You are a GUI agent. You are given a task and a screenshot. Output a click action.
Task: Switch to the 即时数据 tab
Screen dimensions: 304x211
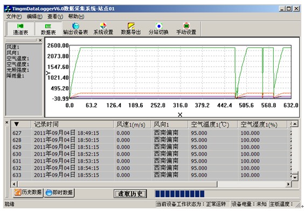(x=59, y=193)
